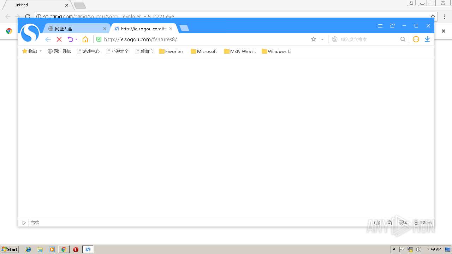
Task: Show hidden tray icons arrow
Action: pos(394,249)
